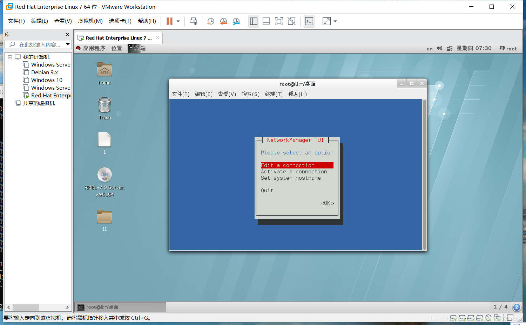The image size is (526, 325).
Task: Send Ctrl+Alt+Del to the virtual machine
Action: [193, 21]
